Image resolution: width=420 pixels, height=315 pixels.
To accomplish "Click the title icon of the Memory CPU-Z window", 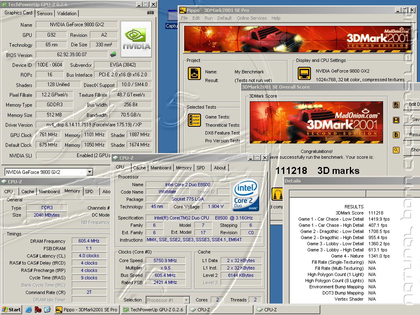I will pos(4,182).
